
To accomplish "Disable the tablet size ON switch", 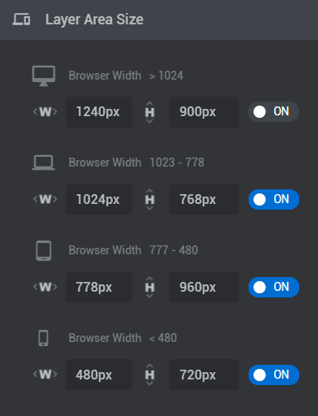I will point(273,287).
